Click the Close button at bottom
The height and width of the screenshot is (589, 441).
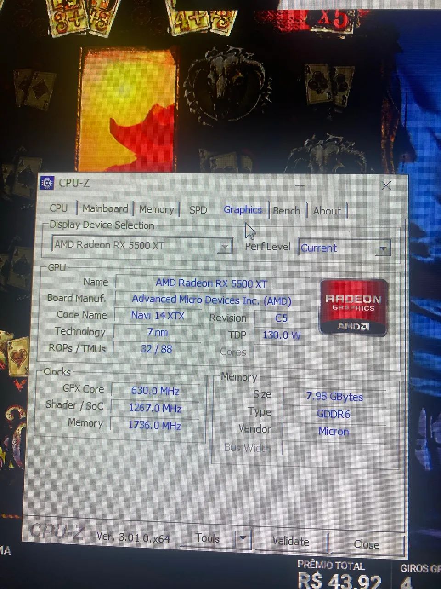click(367, 544)
